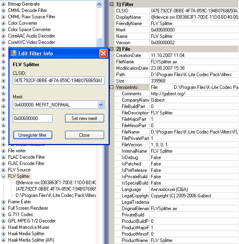Viewport: 239px width, 244px height.
Task: Click the FriendlyName value FLV Splitter
Action: pos(162,24)
